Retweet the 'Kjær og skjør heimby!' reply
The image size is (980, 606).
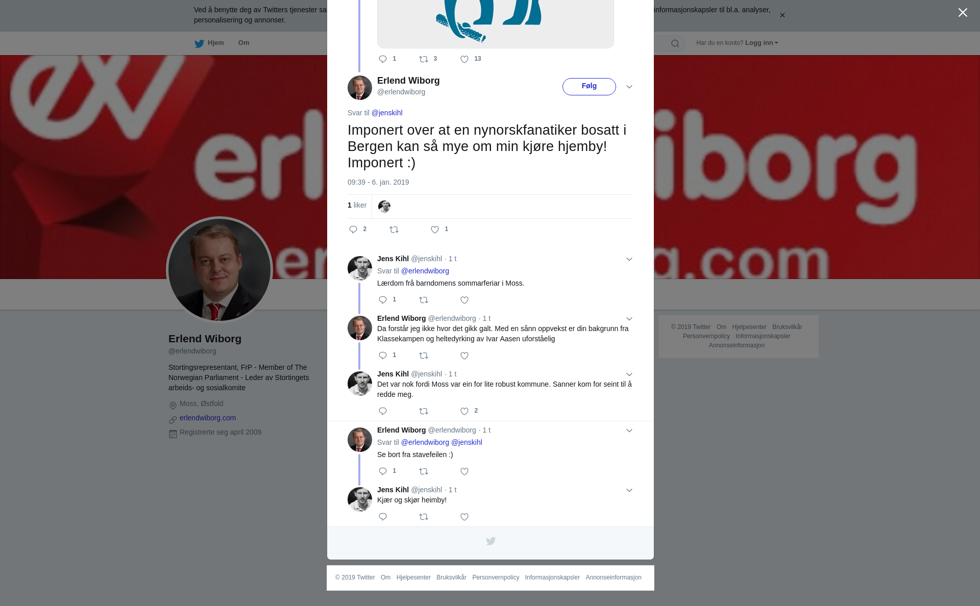click(424, 517)
